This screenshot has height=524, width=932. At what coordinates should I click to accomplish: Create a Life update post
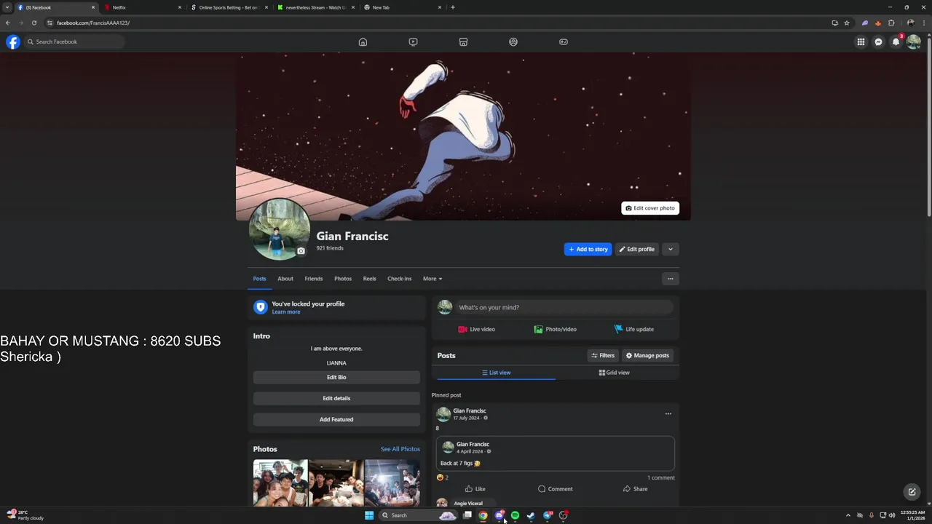633,329
